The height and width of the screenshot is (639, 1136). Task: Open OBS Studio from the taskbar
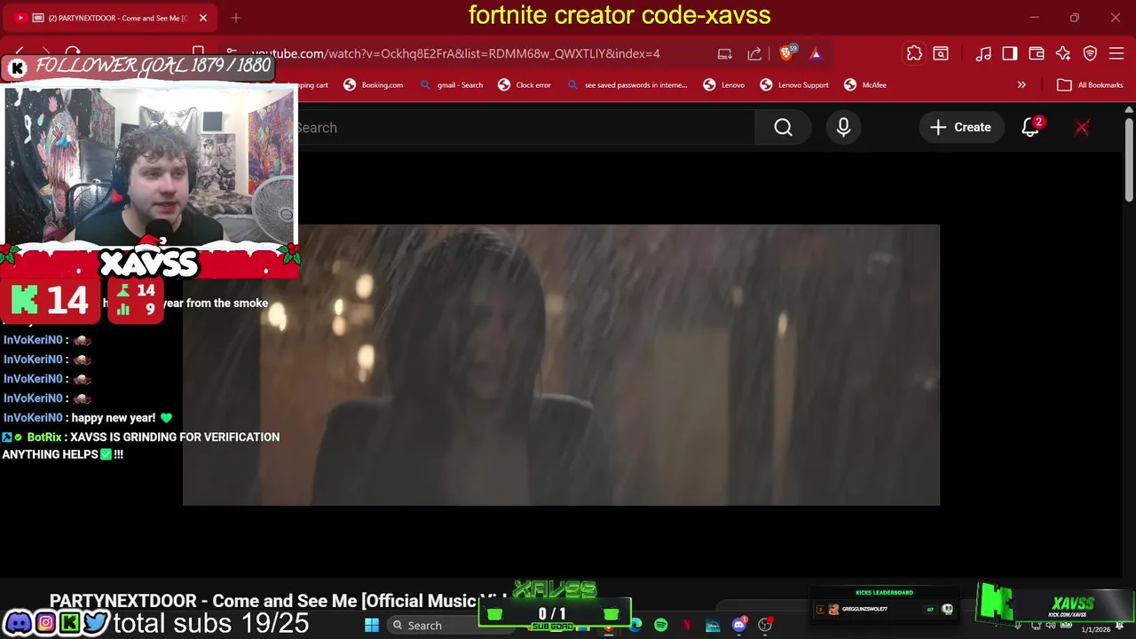(x=765, y=626)
